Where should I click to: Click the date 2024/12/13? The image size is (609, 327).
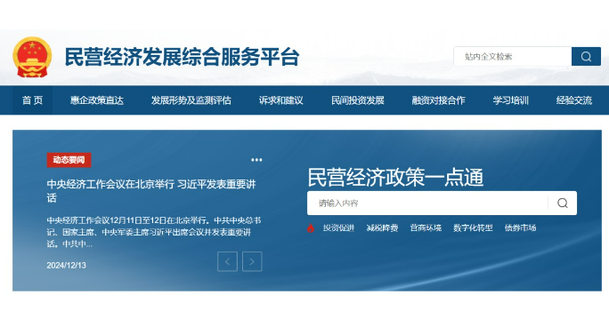click(67, 266)
